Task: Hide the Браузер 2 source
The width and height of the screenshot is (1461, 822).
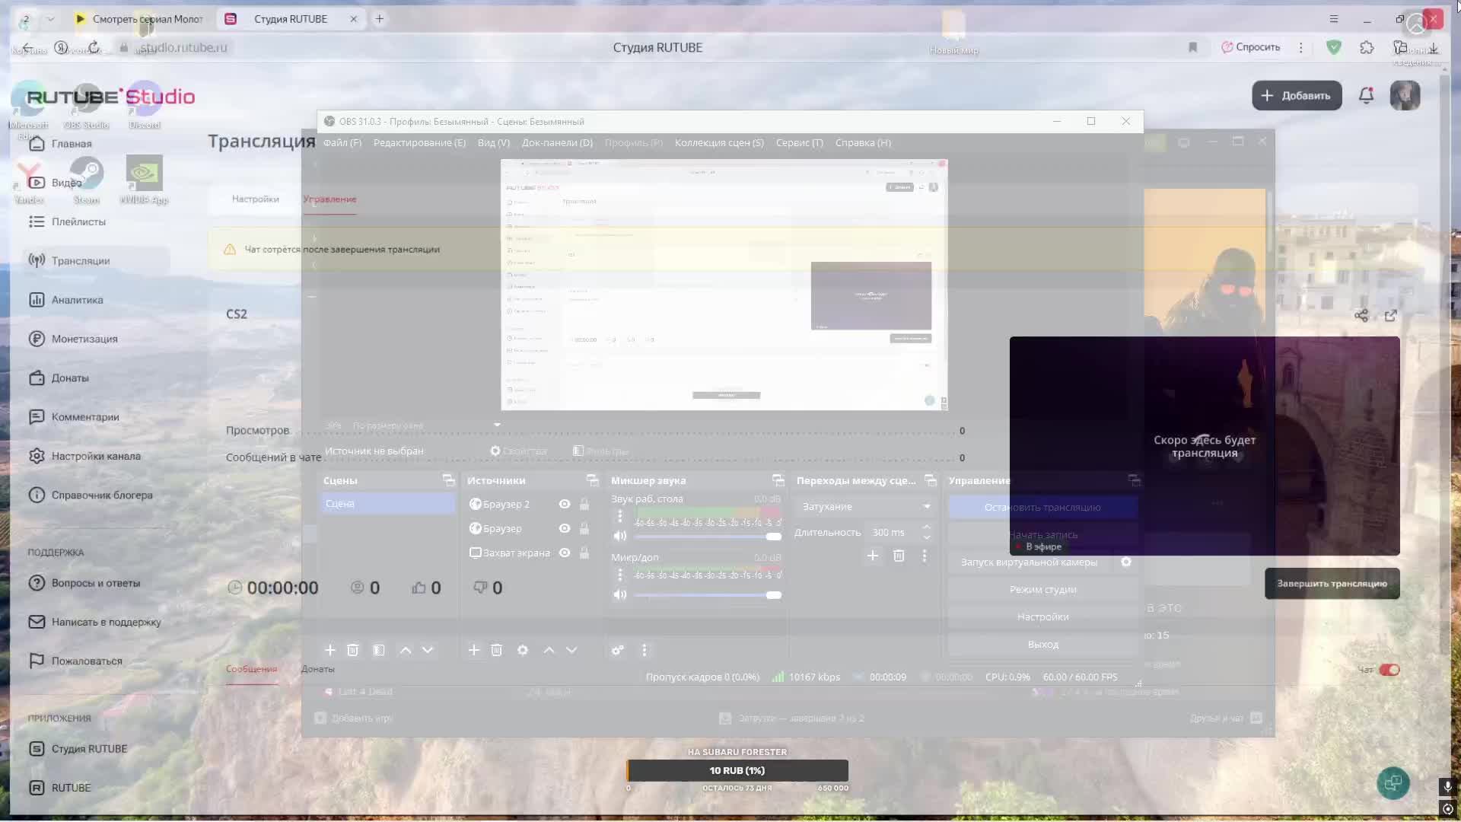Action: click(565, 504)
